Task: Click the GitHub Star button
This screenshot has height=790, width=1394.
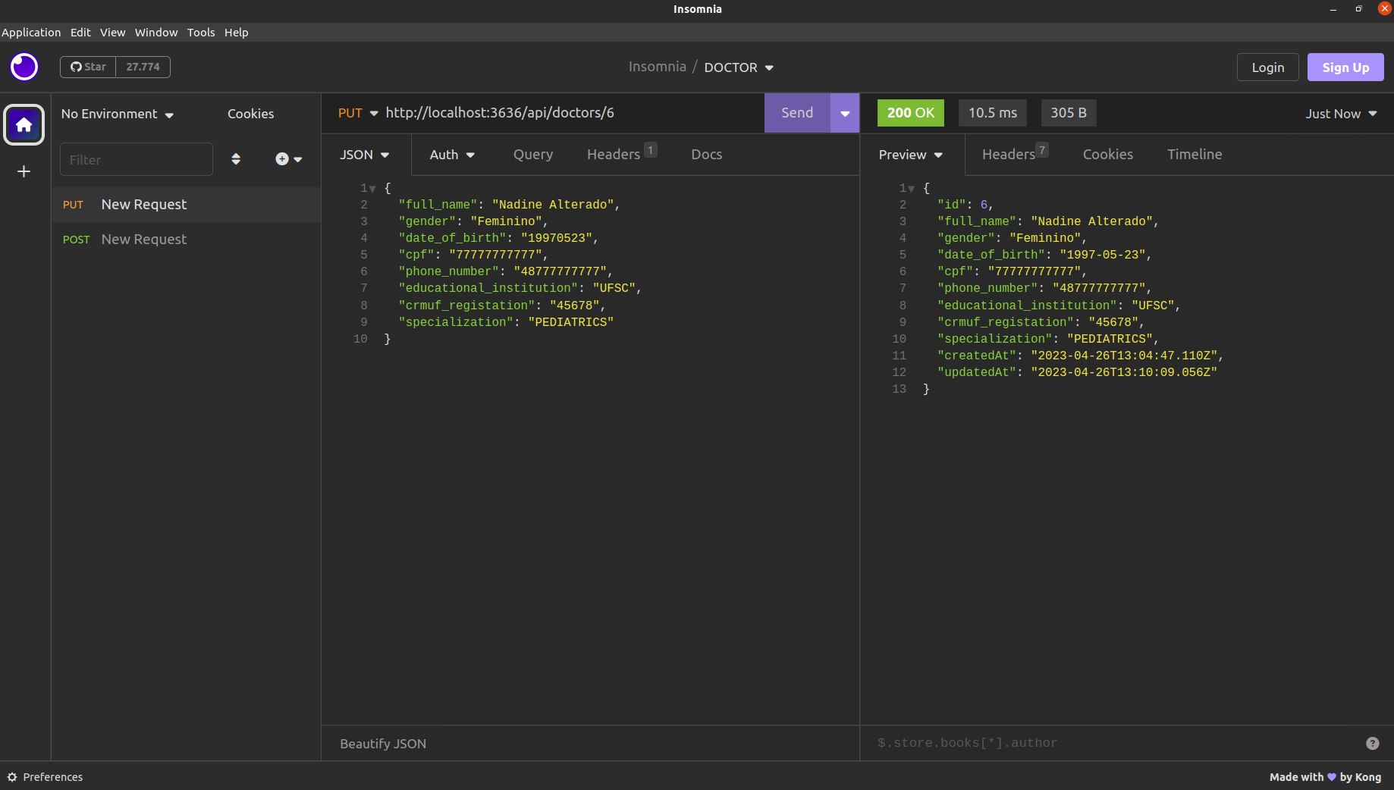Action: [88, 67]
